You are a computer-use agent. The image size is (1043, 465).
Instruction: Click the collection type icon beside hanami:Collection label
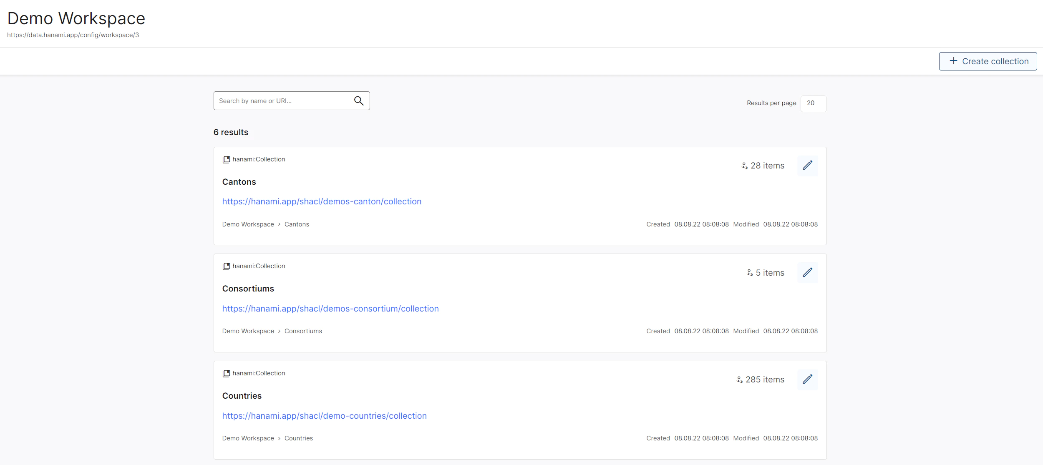tap(226, 159)
